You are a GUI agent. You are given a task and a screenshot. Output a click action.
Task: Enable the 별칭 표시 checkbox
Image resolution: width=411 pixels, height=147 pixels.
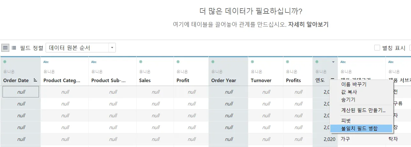pyautogui.click(x=377, y=48)
